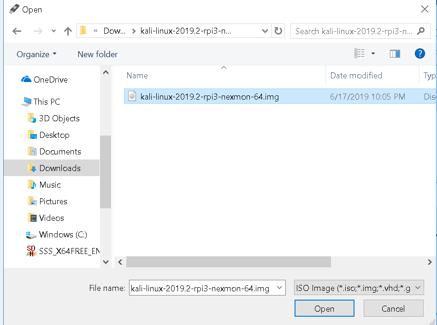
Task: Click the Downloads folder arrow icon
Action: 31,168
